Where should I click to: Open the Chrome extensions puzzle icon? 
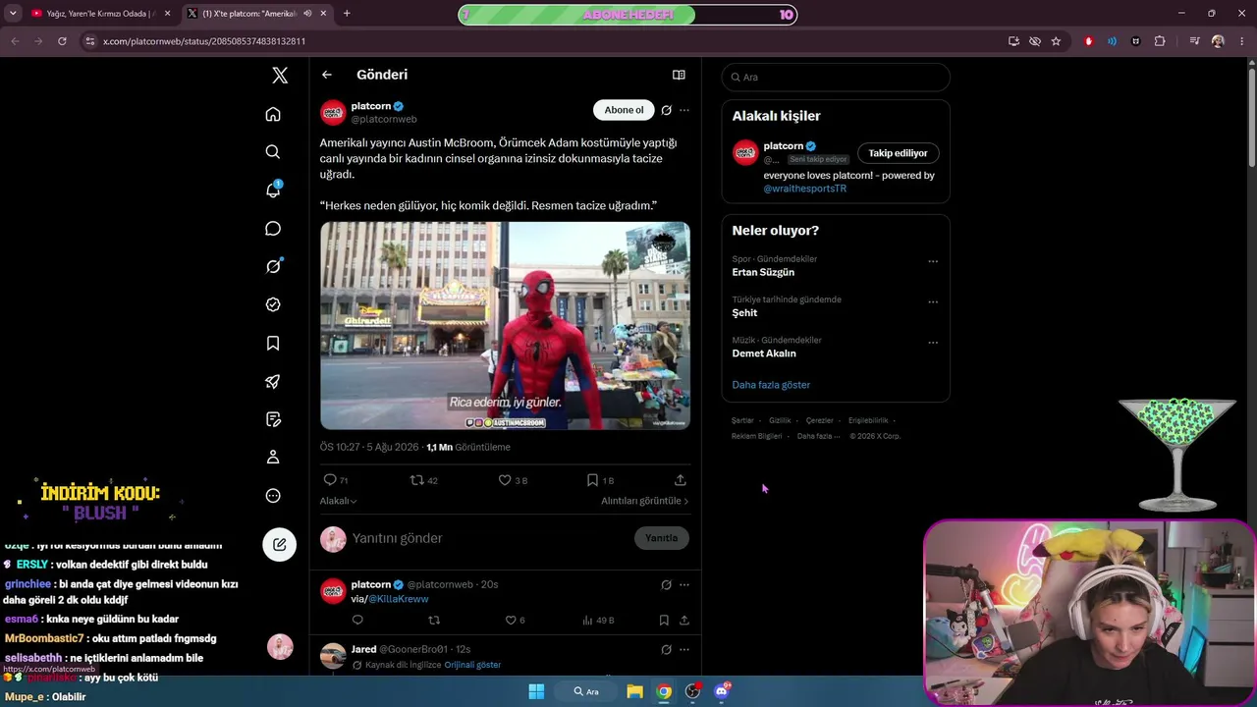click(1160, 41)
